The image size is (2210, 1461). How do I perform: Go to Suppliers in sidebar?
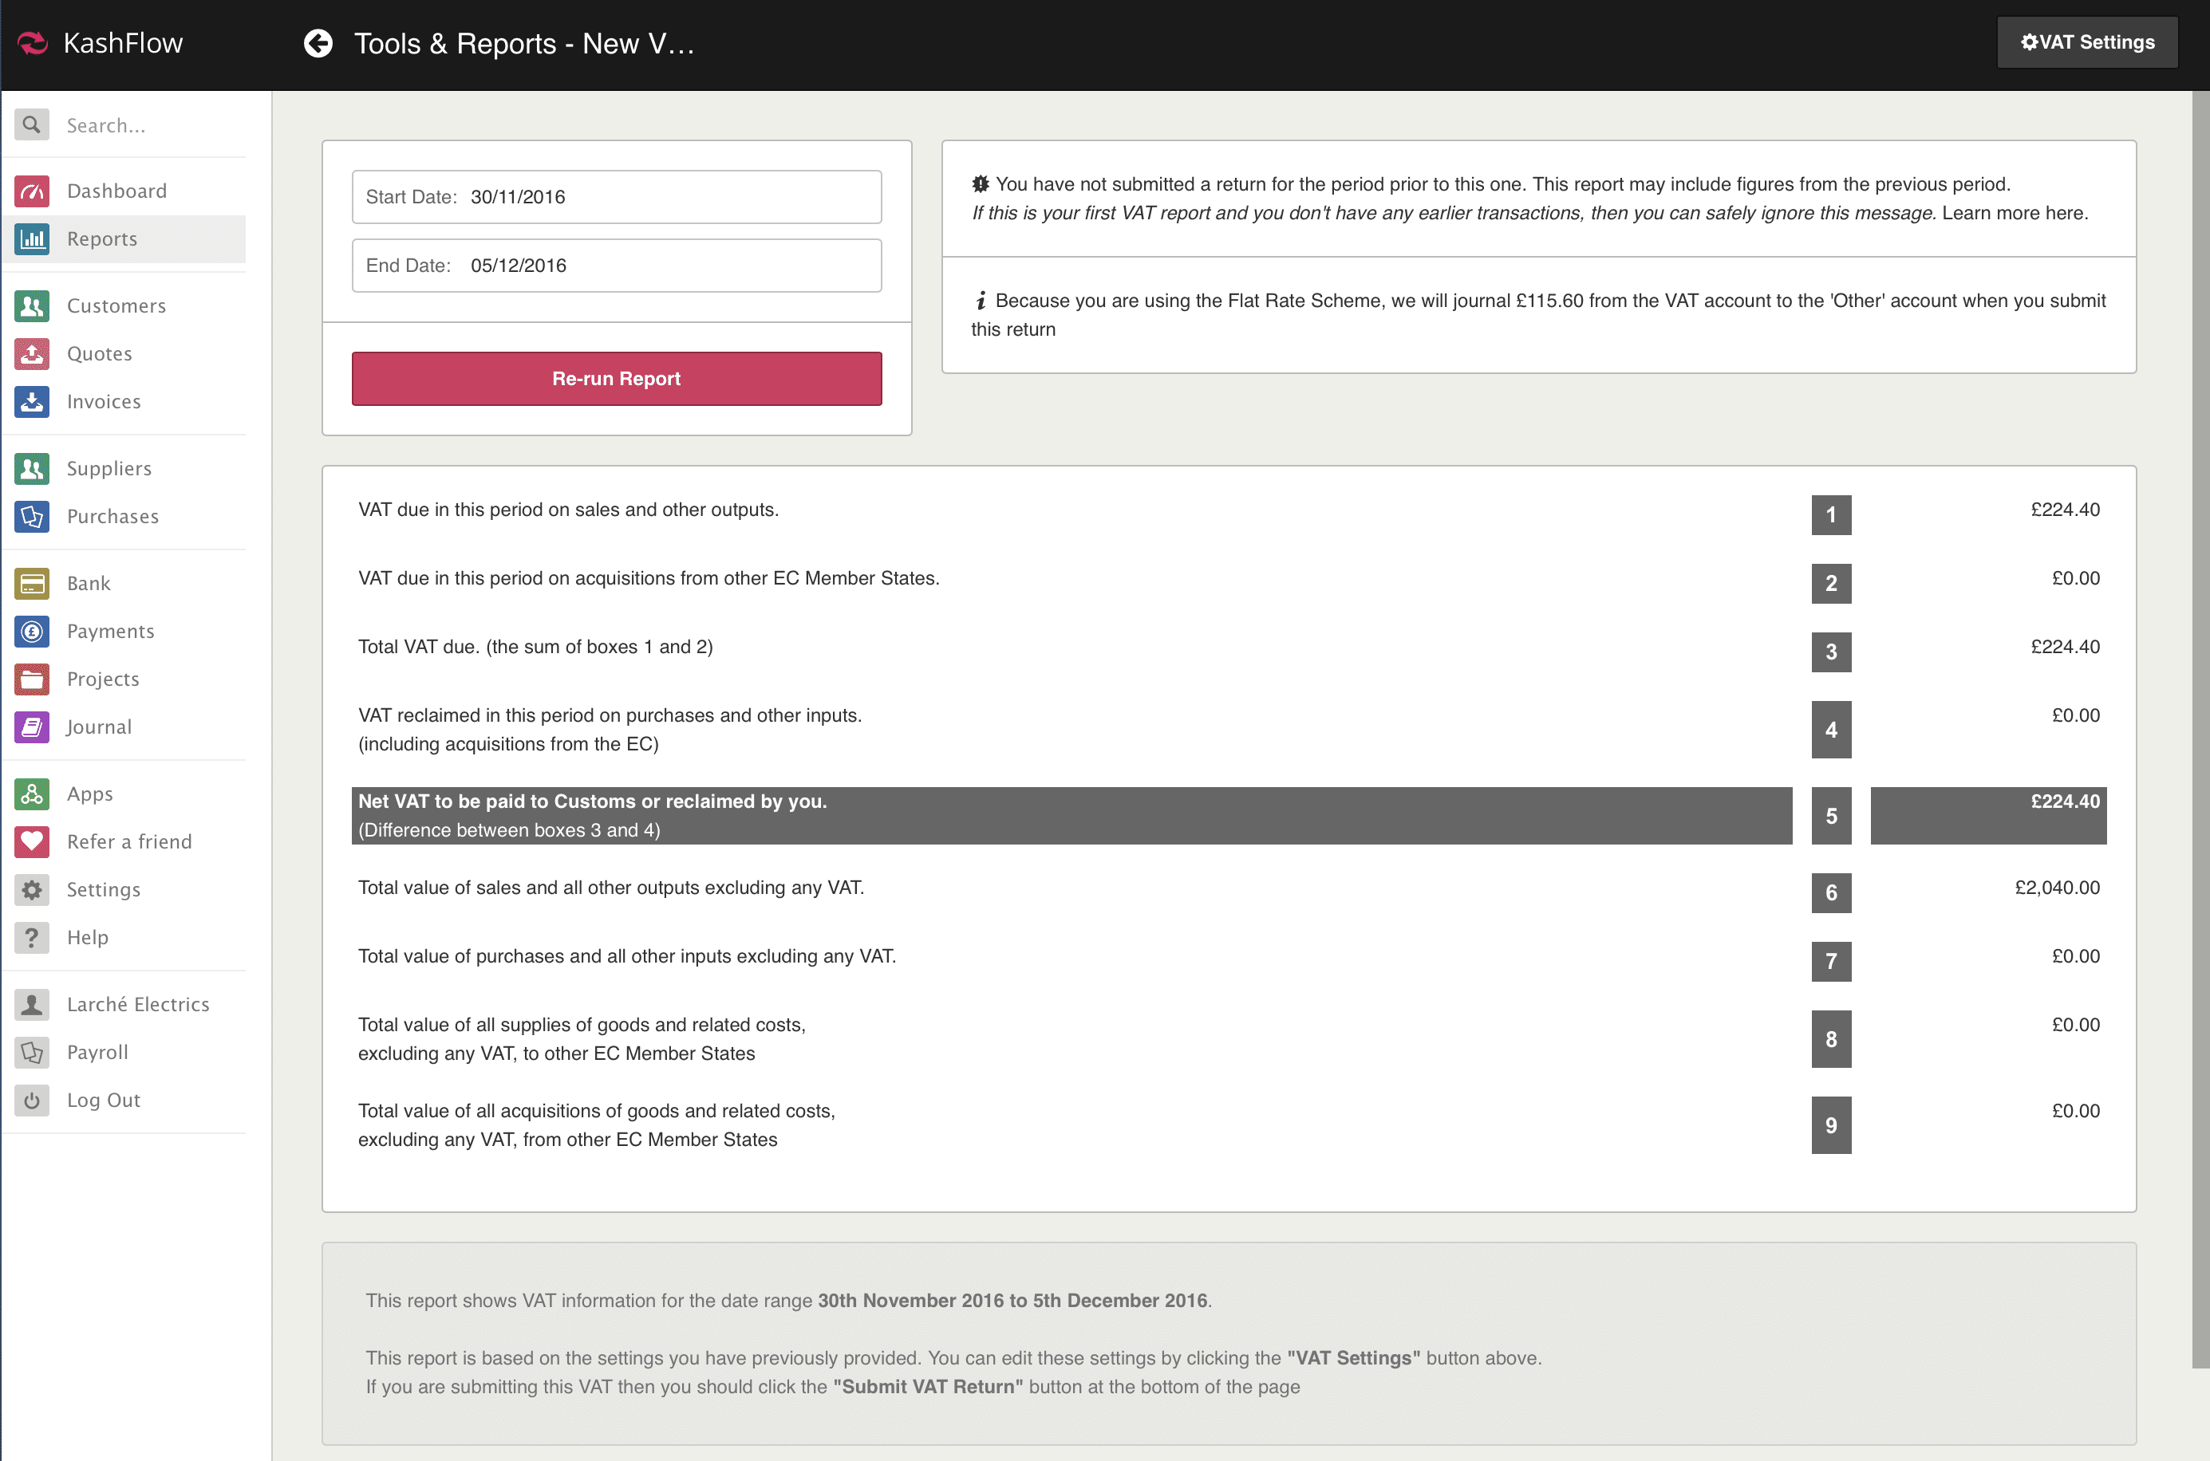109,469
